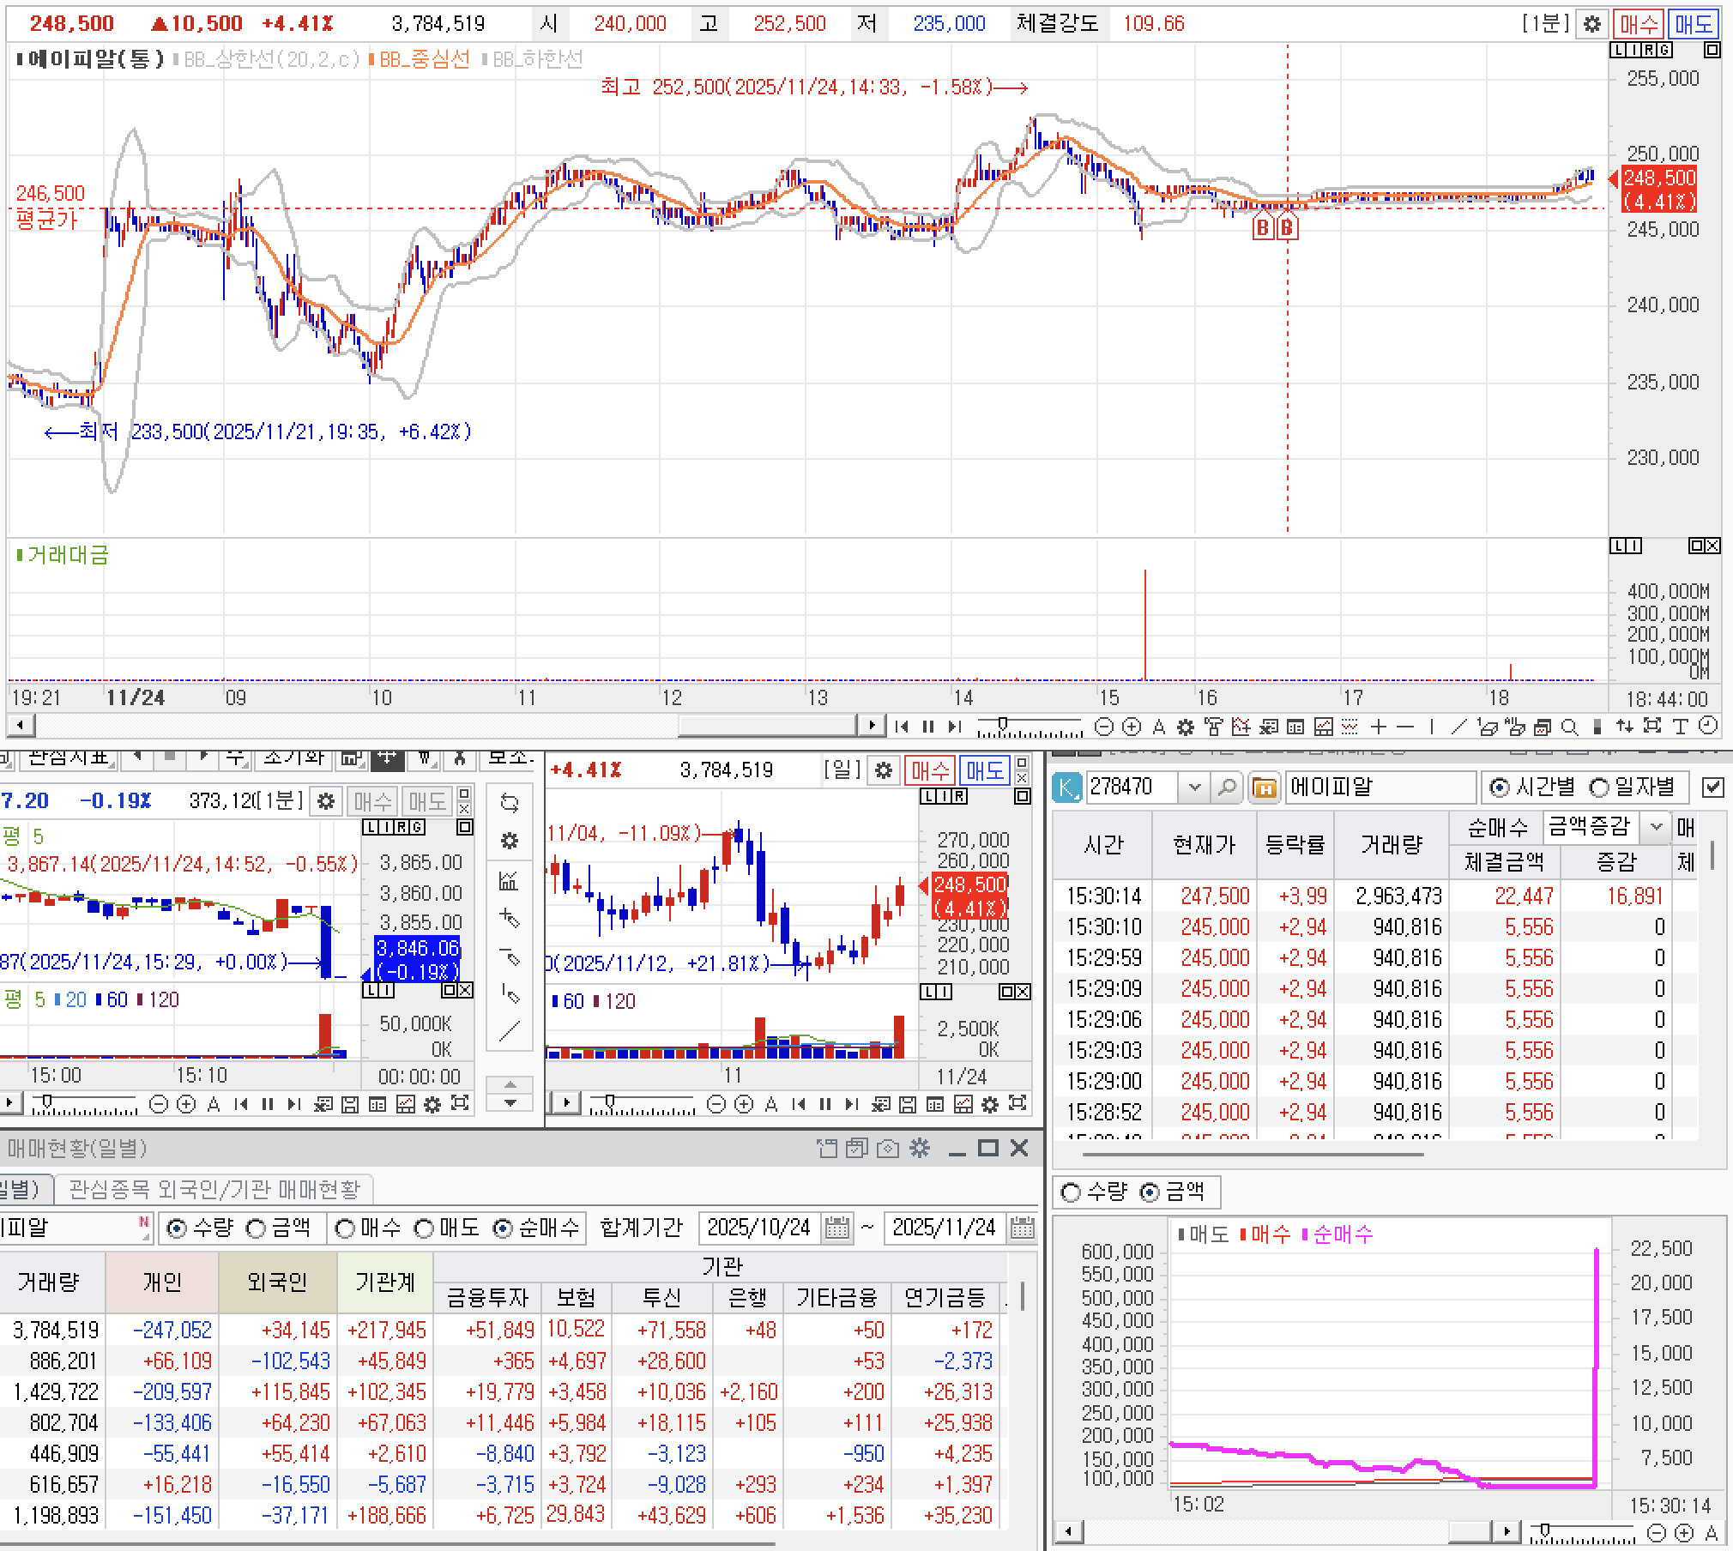The width and height of the screenshot is (1733, 1551).
Task: Open chart settings gear next to [1분]
Action: (1592, 23)
